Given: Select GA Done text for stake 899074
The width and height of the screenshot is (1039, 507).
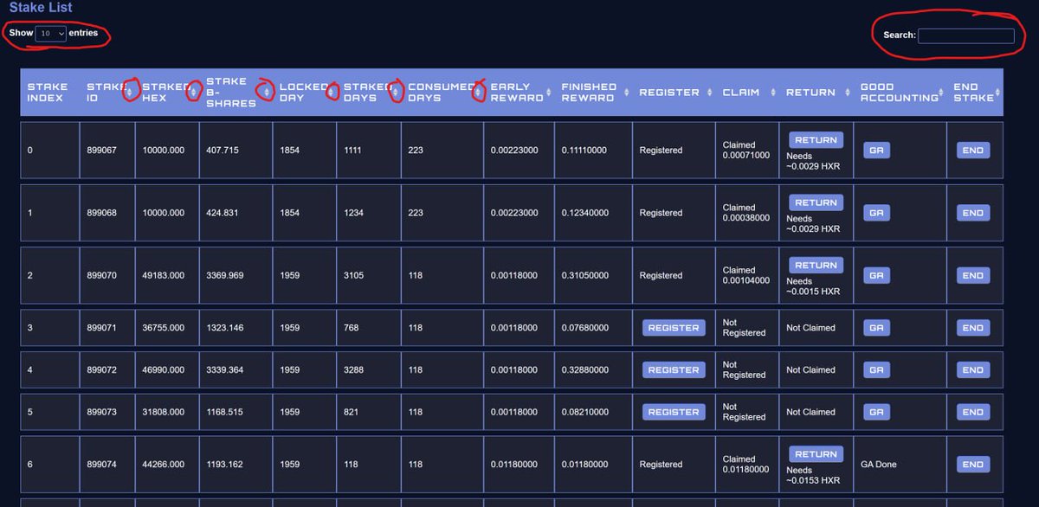Looking at the screenshot, I should coord(879,465).
